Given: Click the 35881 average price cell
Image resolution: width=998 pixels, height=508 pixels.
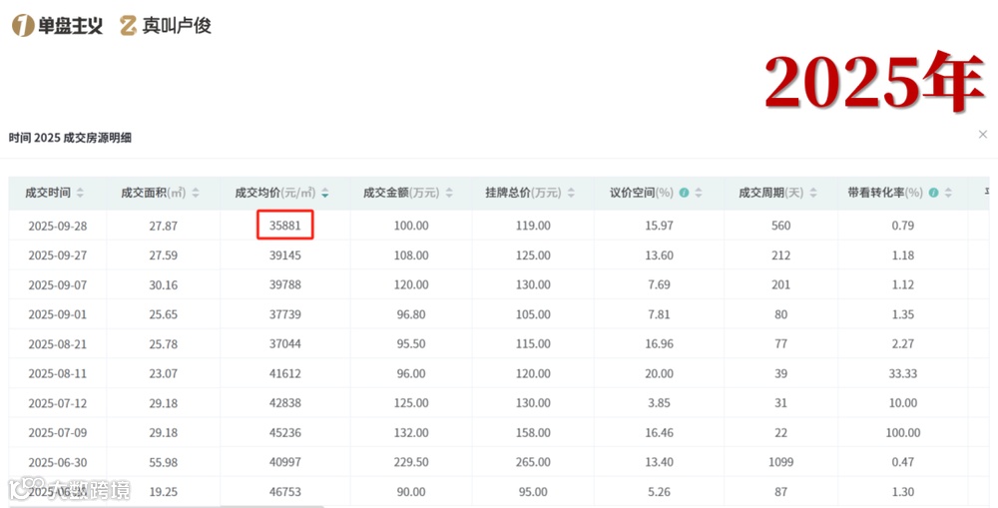Looking at the screenshot, I should tap(285, 226).
